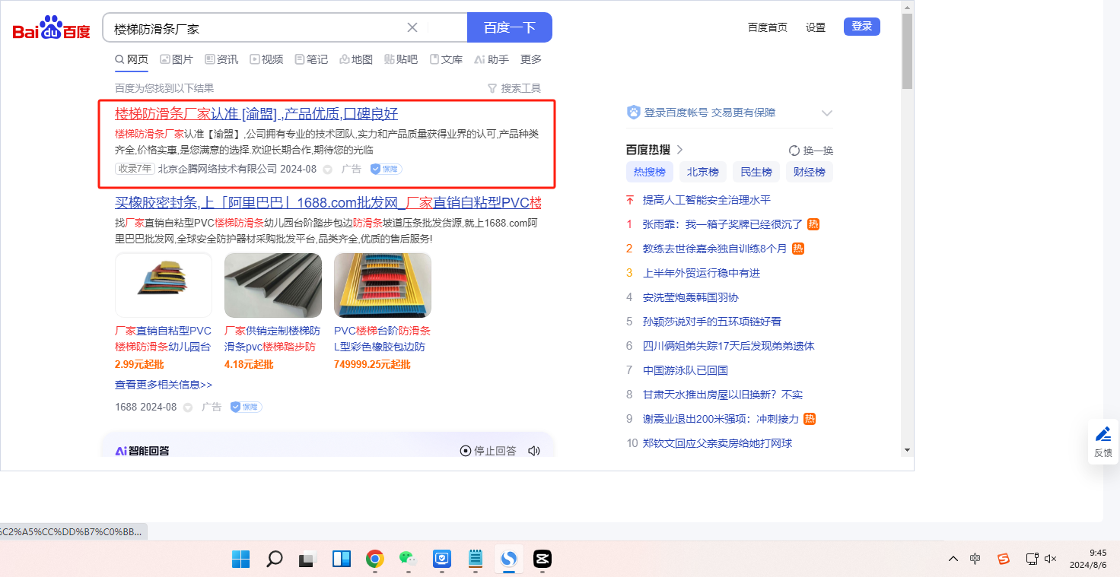The height and width of the screenshot is (577, 1120).
Task: Open 设置 in the top bar
Action: (x=816, y=27)
